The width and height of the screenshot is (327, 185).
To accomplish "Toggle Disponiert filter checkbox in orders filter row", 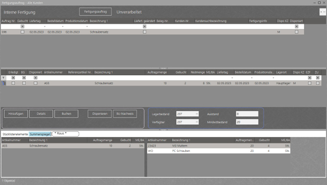I will click(297, 27).
